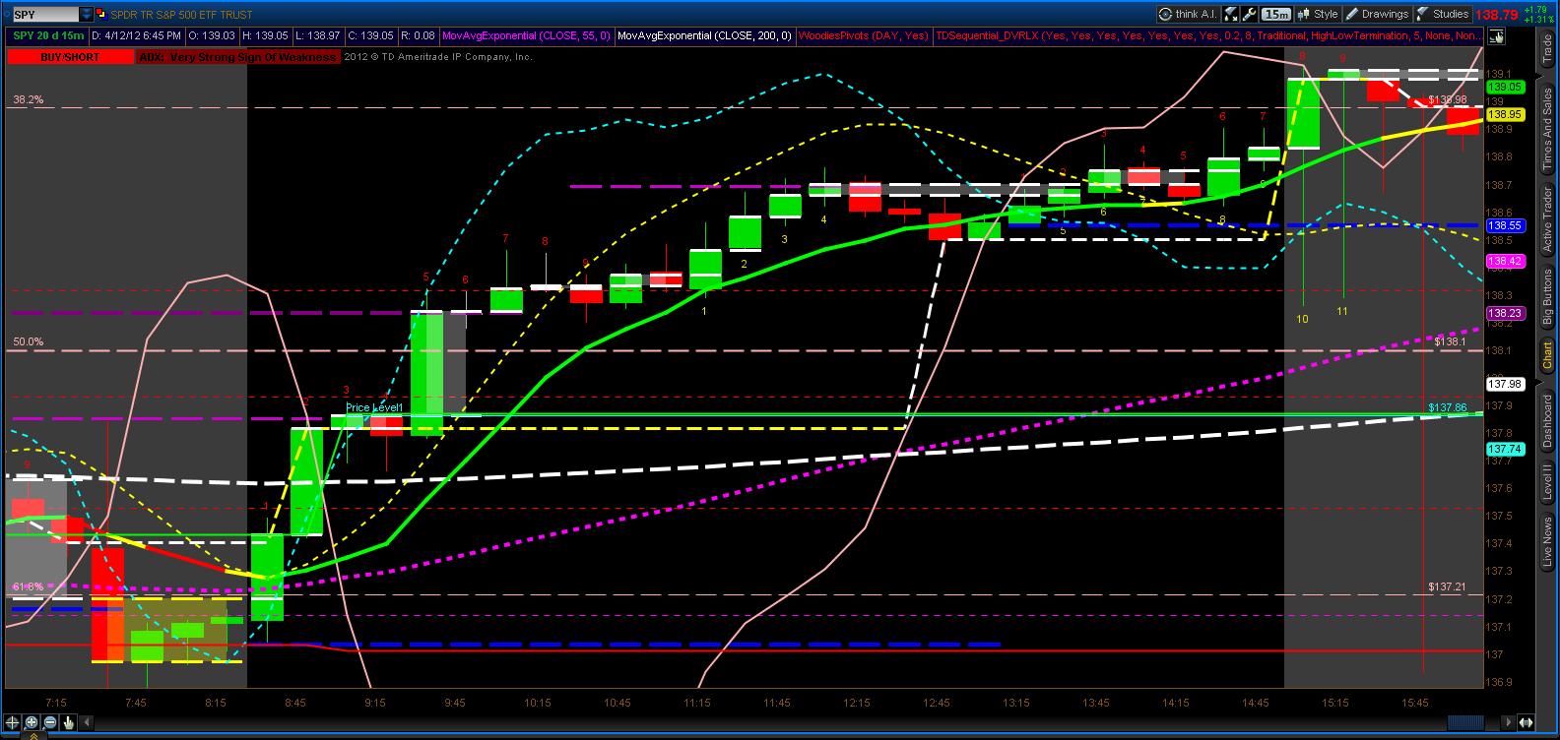Click the 137.74 cyan price bubble
This screenshot has height=740, width=1560.
[1506, 449]
